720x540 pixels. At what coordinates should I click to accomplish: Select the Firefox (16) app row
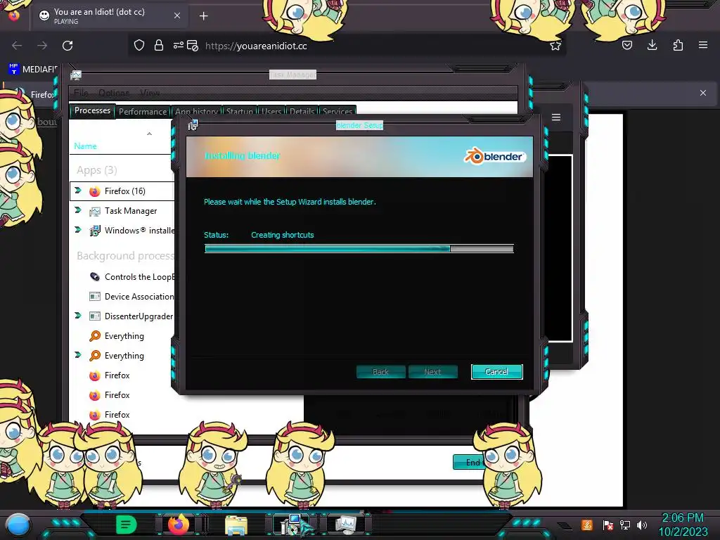[x=122, y=191]
